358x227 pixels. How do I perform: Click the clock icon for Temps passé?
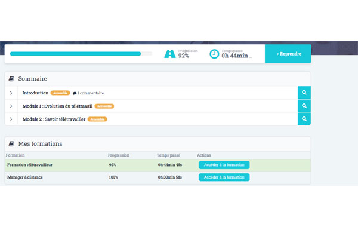coord(214,54)
